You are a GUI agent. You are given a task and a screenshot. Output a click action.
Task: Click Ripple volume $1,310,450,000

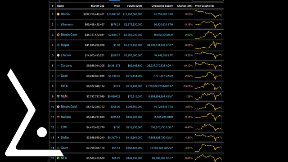tap(133, 45)
